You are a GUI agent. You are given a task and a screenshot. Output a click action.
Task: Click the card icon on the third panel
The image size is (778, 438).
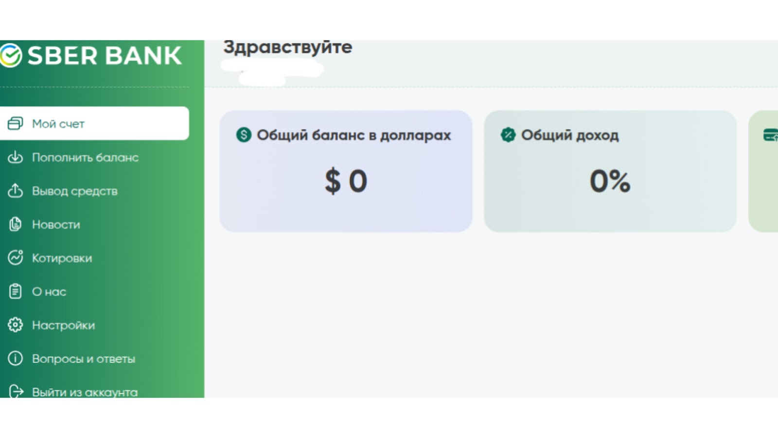tap(771, 135)
